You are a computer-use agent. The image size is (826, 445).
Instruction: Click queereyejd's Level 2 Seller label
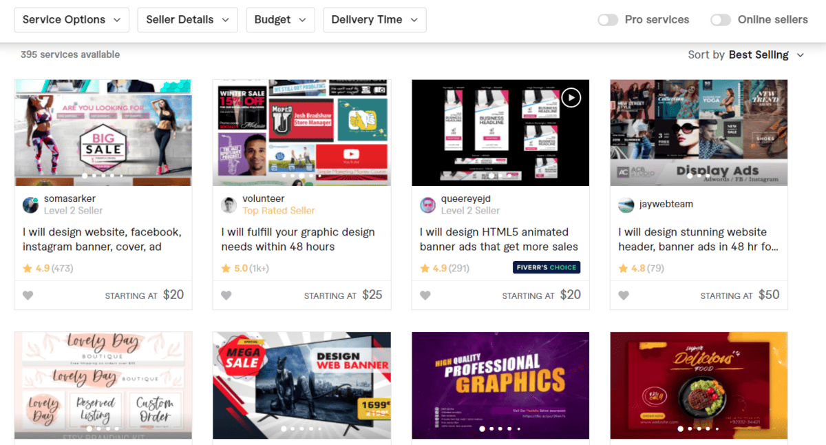click(471, 211)
